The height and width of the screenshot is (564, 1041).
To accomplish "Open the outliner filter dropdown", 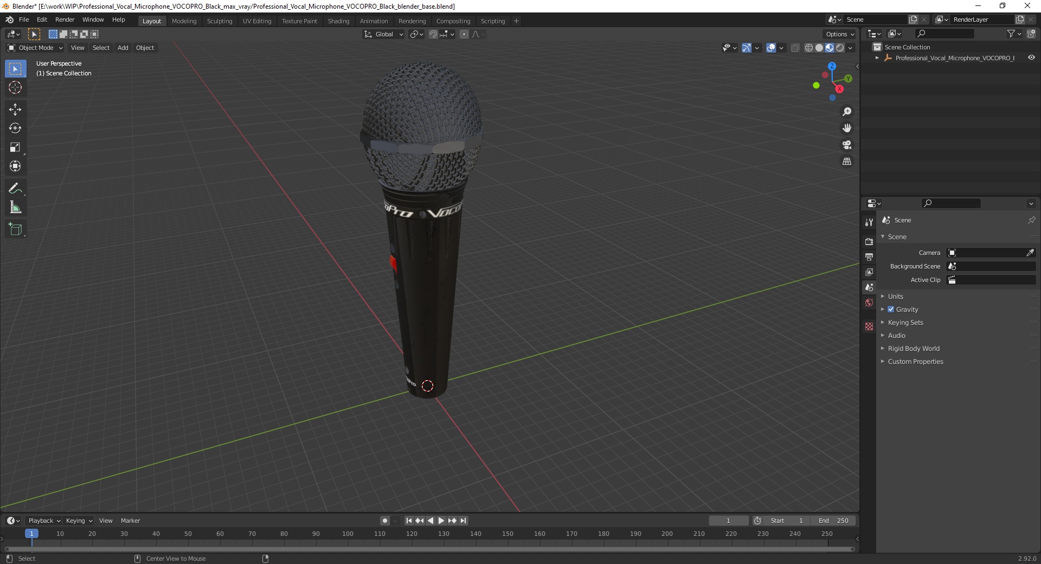I will (1014, 34).
